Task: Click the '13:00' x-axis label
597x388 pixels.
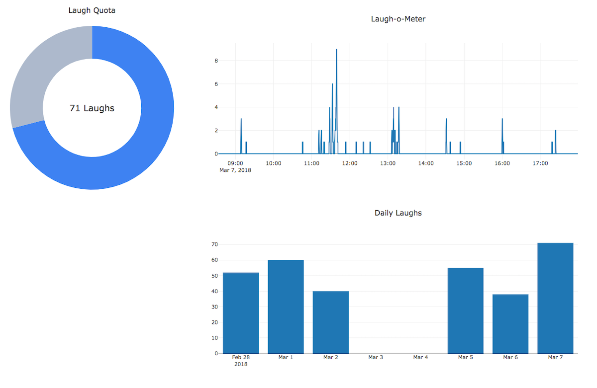Action: pyautogui.click(x=388, y=163)
